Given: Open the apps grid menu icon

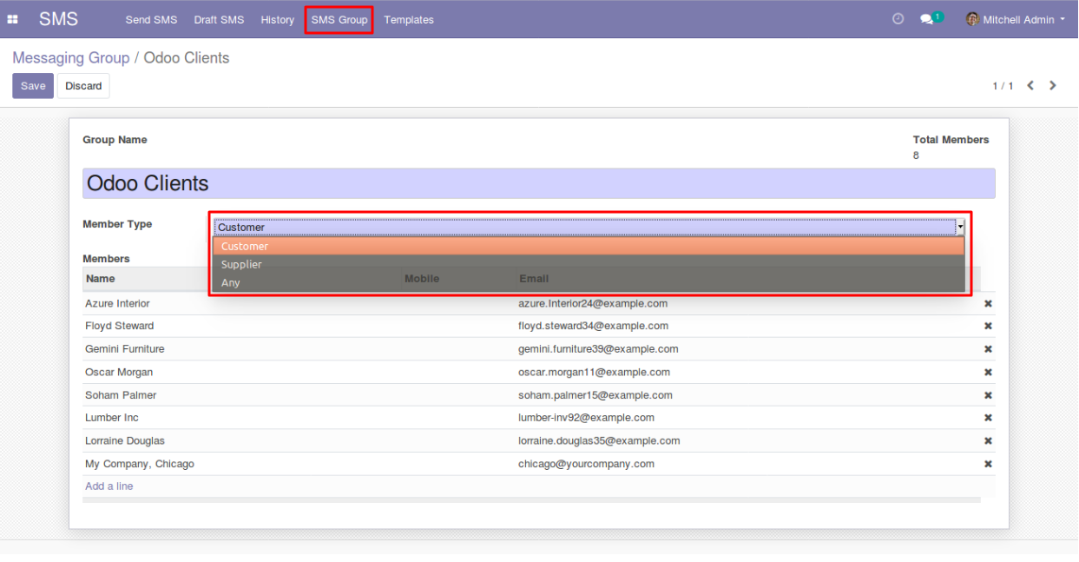Looking at the screenshot, I should pos(12,19).
